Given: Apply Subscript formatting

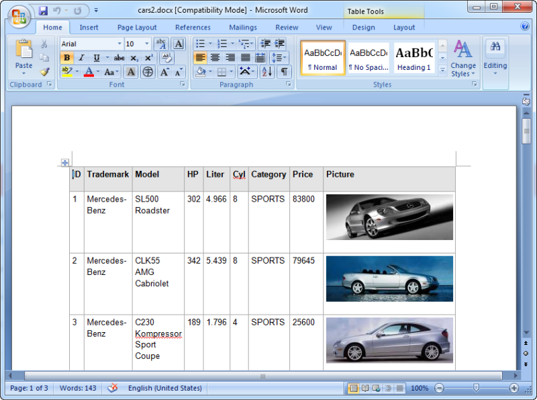Looking at the screenshot, I should click(134, 58).
